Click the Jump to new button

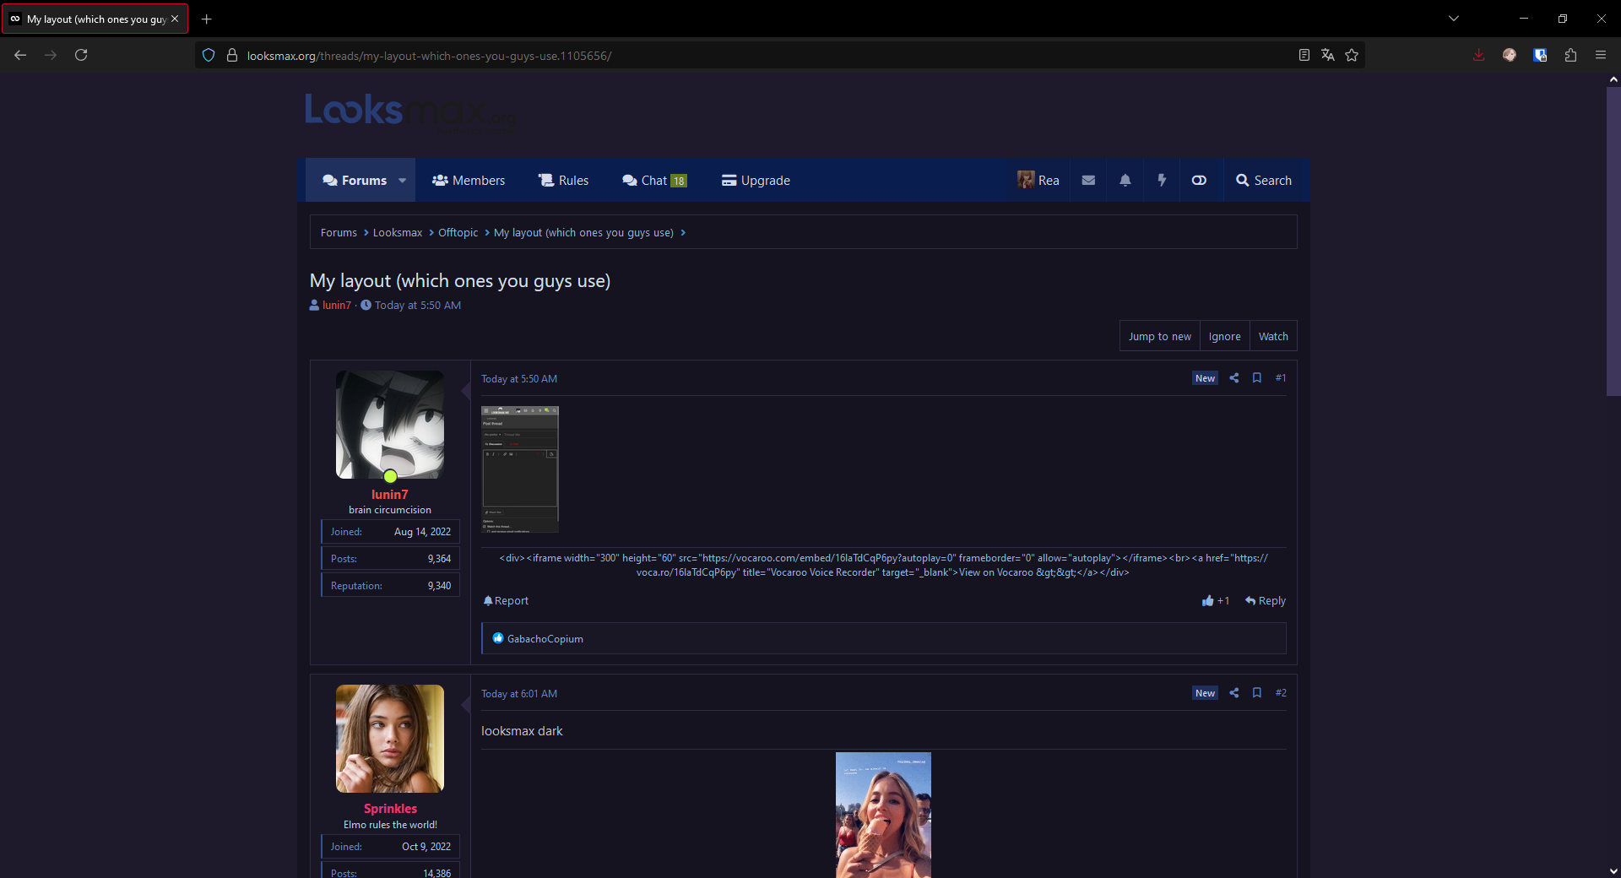click(1159, 336)
